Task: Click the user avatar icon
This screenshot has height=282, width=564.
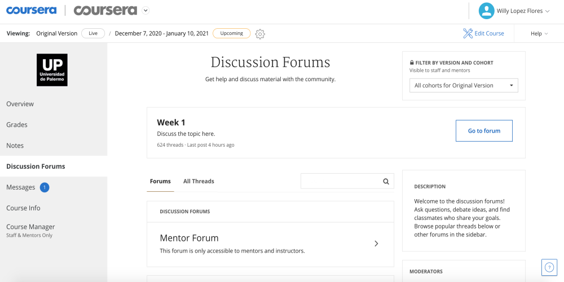Action: pyautogui.click(x=486, y=11)
